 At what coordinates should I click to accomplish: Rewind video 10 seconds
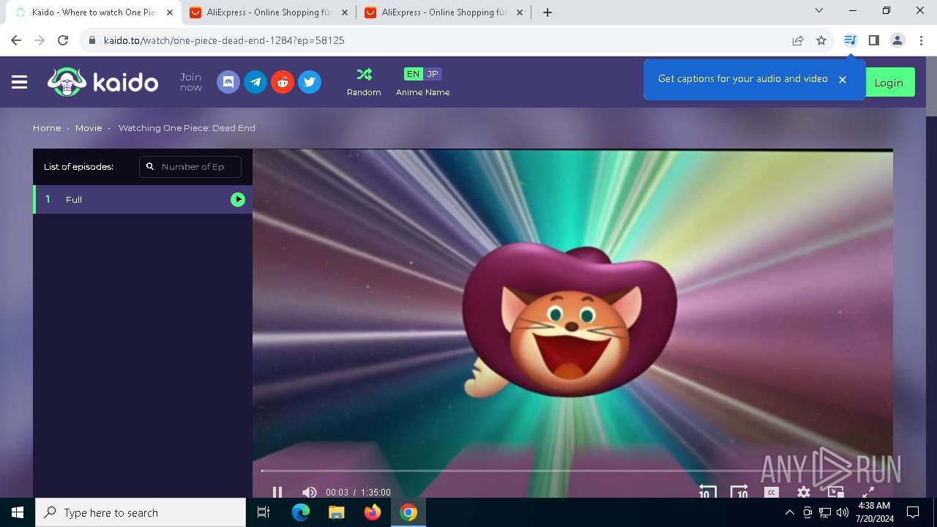706,492
